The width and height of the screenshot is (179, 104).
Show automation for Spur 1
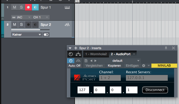coord(3,19)
